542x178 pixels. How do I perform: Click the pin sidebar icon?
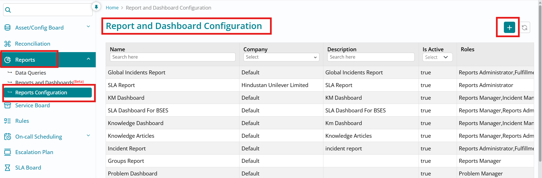[x=96, y=7]
